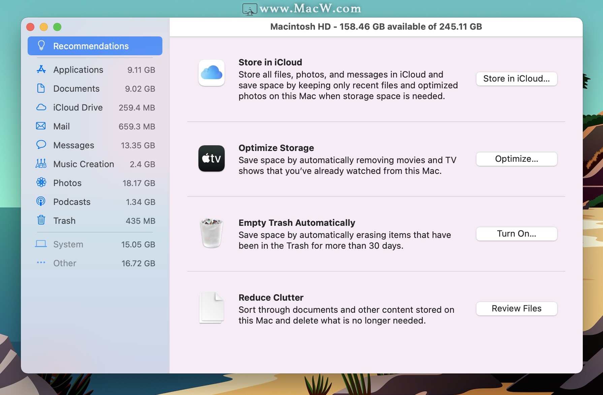Click the Music Creation instruments icon
603x395 pixels.
click(x=41, y=164)
